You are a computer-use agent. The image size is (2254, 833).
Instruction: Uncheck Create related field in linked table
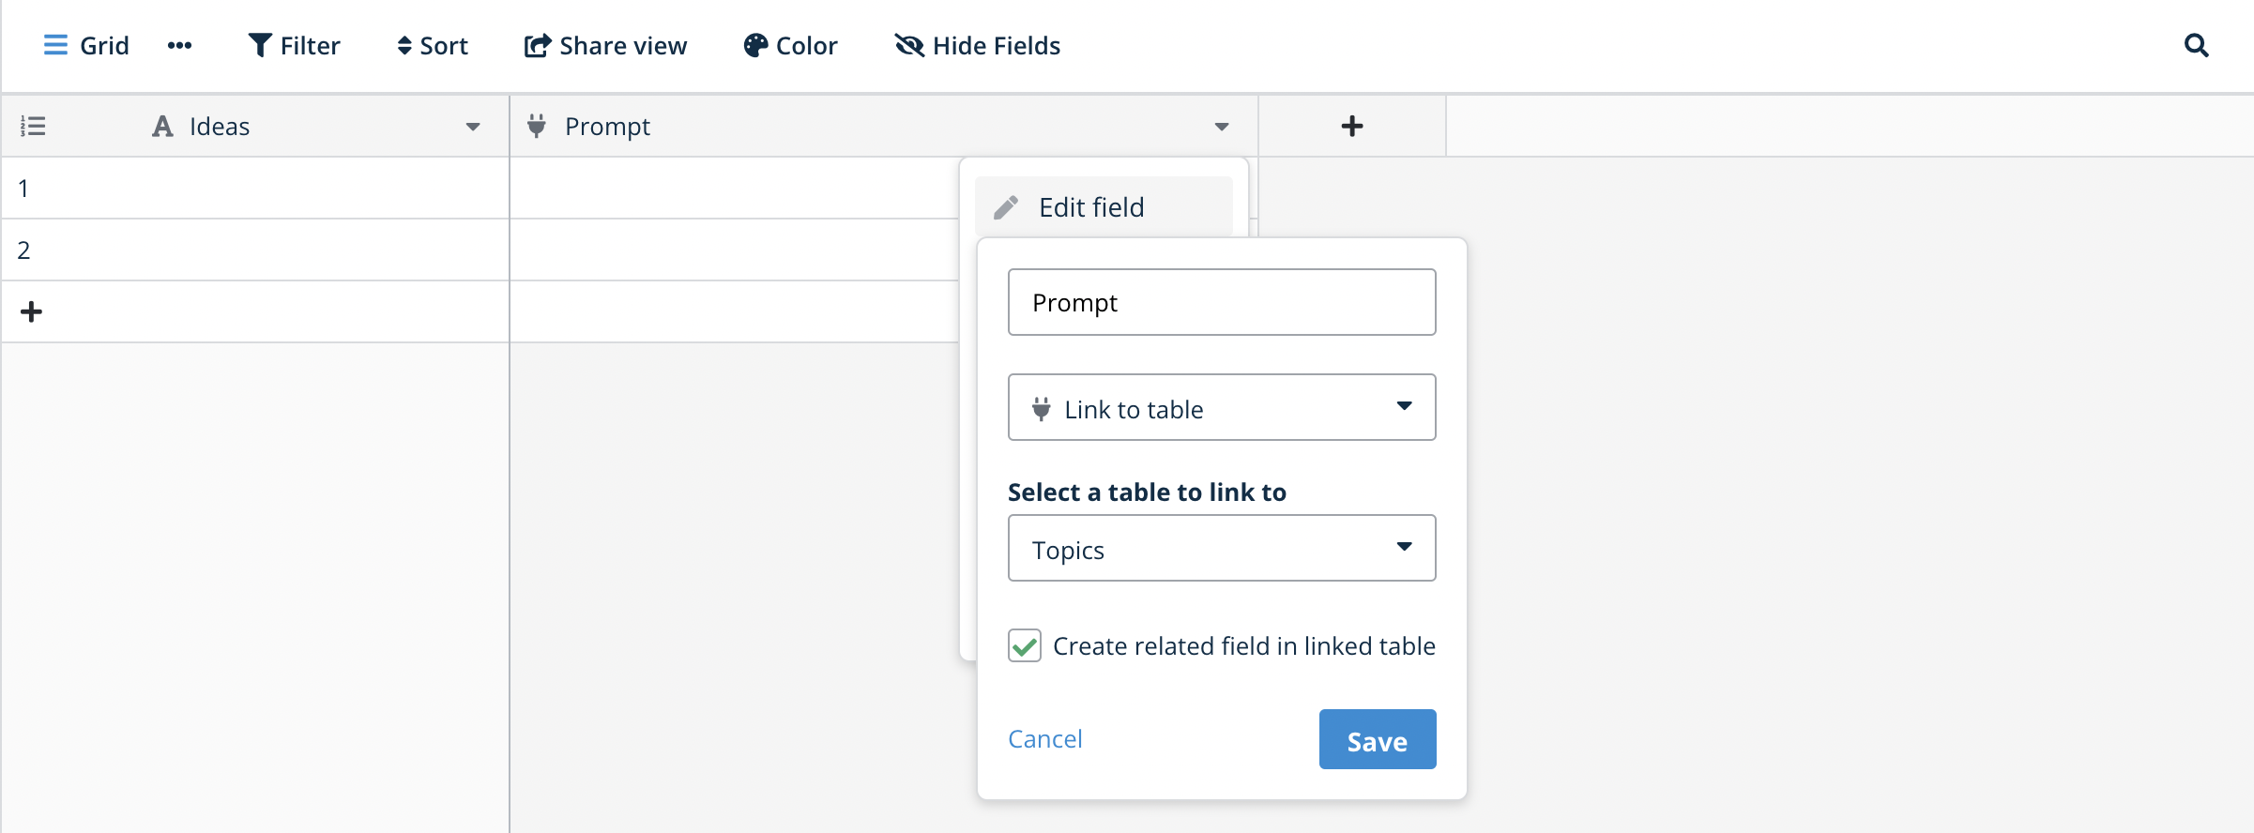(1025, 645)
